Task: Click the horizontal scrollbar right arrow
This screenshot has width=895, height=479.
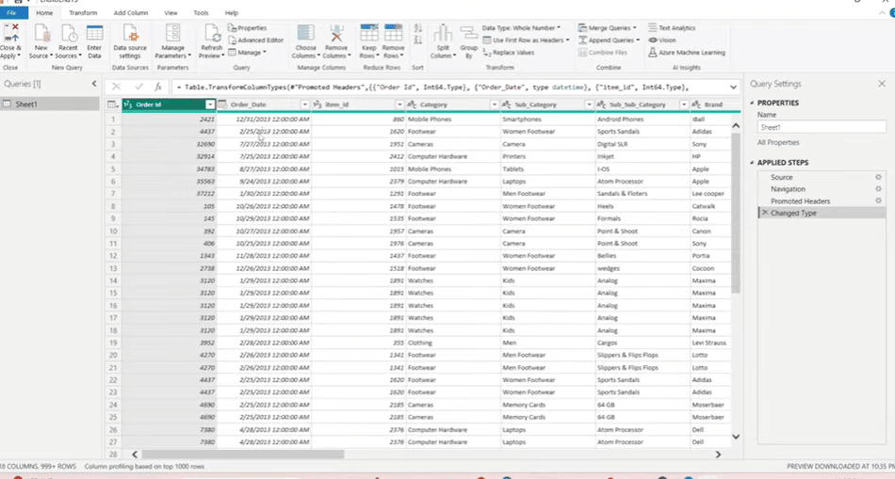Action: (718, 455)
